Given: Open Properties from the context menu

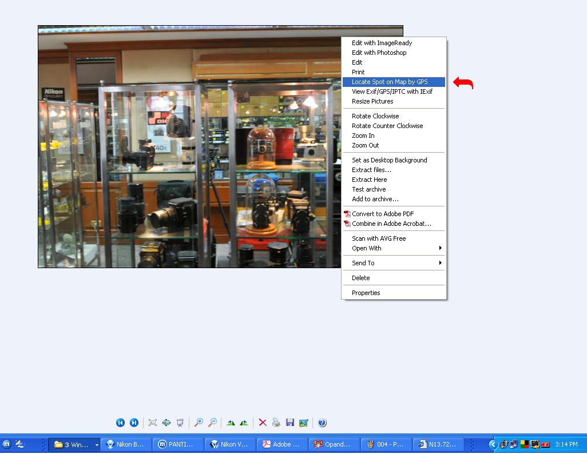Looking at the screenshot, I should pyautogui.click(x=394, y=293).
